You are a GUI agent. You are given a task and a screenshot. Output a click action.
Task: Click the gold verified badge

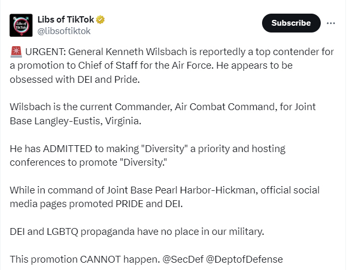(x=100, y=20)
